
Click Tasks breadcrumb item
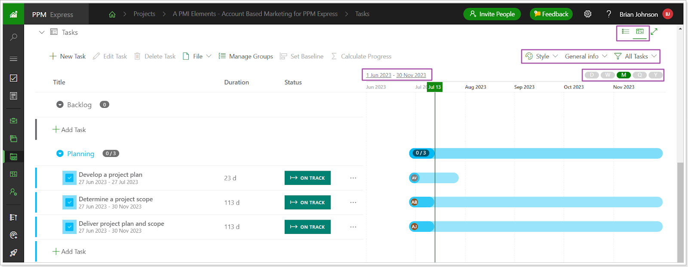tap(362, 14)
